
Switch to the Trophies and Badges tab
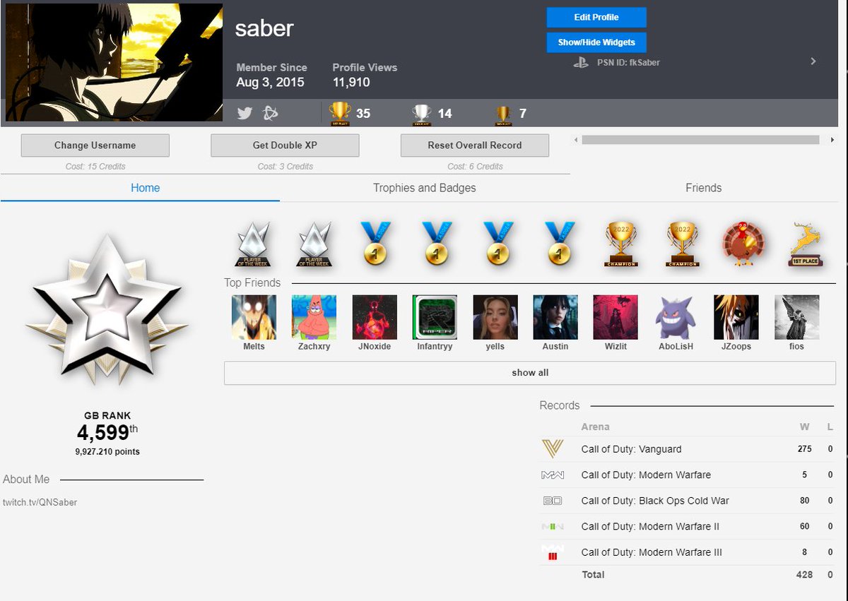tap(424, 188)
